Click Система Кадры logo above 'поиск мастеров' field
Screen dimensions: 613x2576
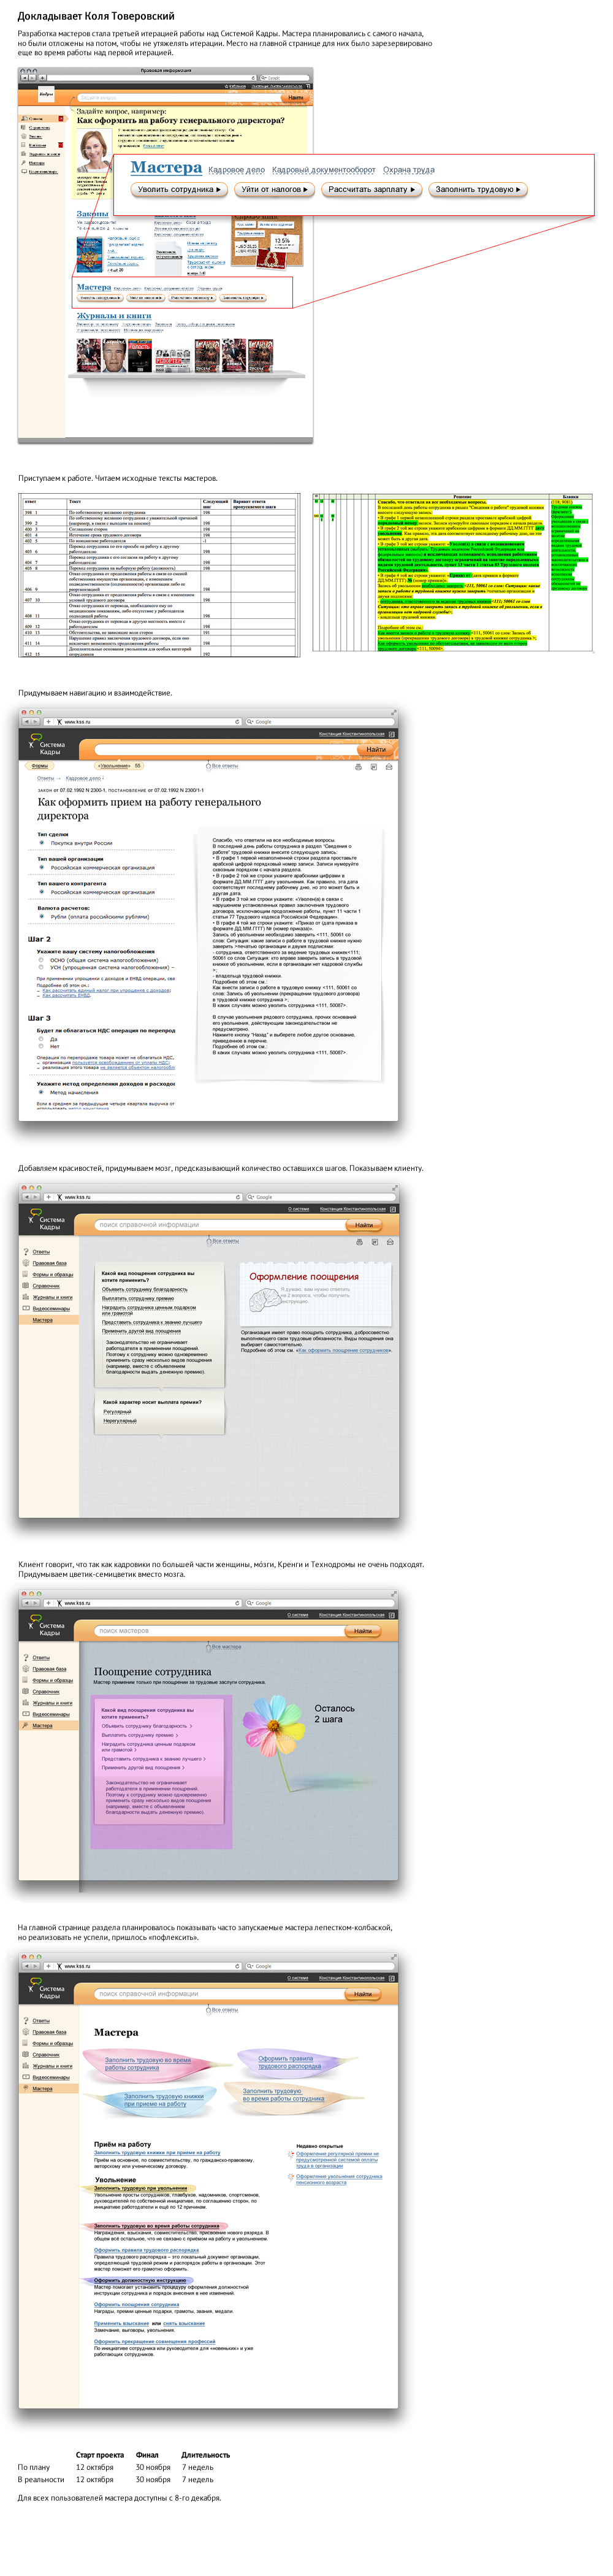pyautogui.click(x=46, y=1625)
